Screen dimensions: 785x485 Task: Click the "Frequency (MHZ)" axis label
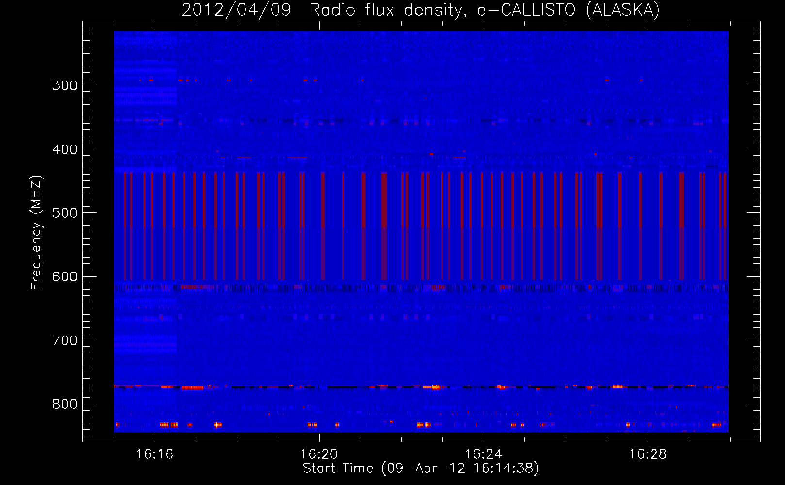[36, 233]
